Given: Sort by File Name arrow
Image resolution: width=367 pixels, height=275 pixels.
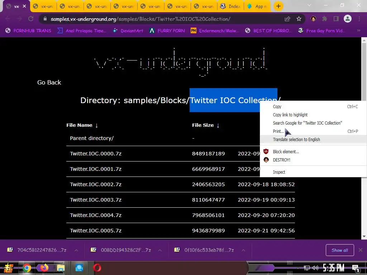Looking at the screenshot, I should click(96, 125).
